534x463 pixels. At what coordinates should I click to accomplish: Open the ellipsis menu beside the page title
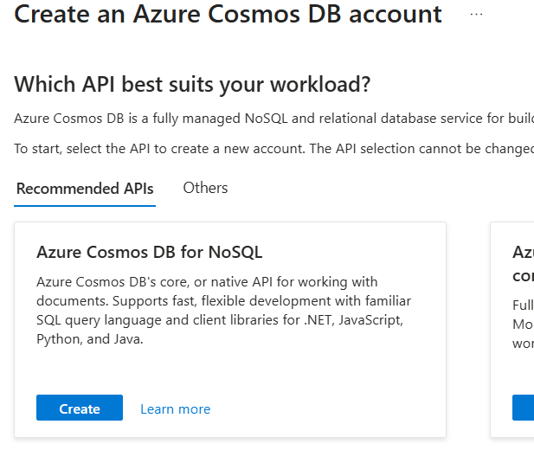point(476,15)
